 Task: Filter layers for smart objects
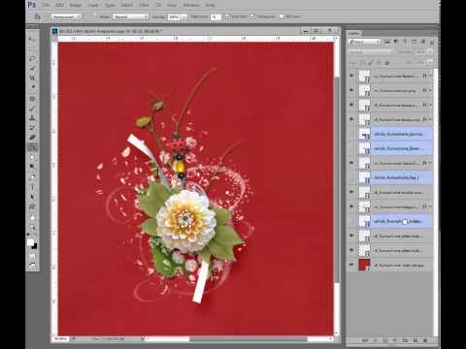point(422,42)
